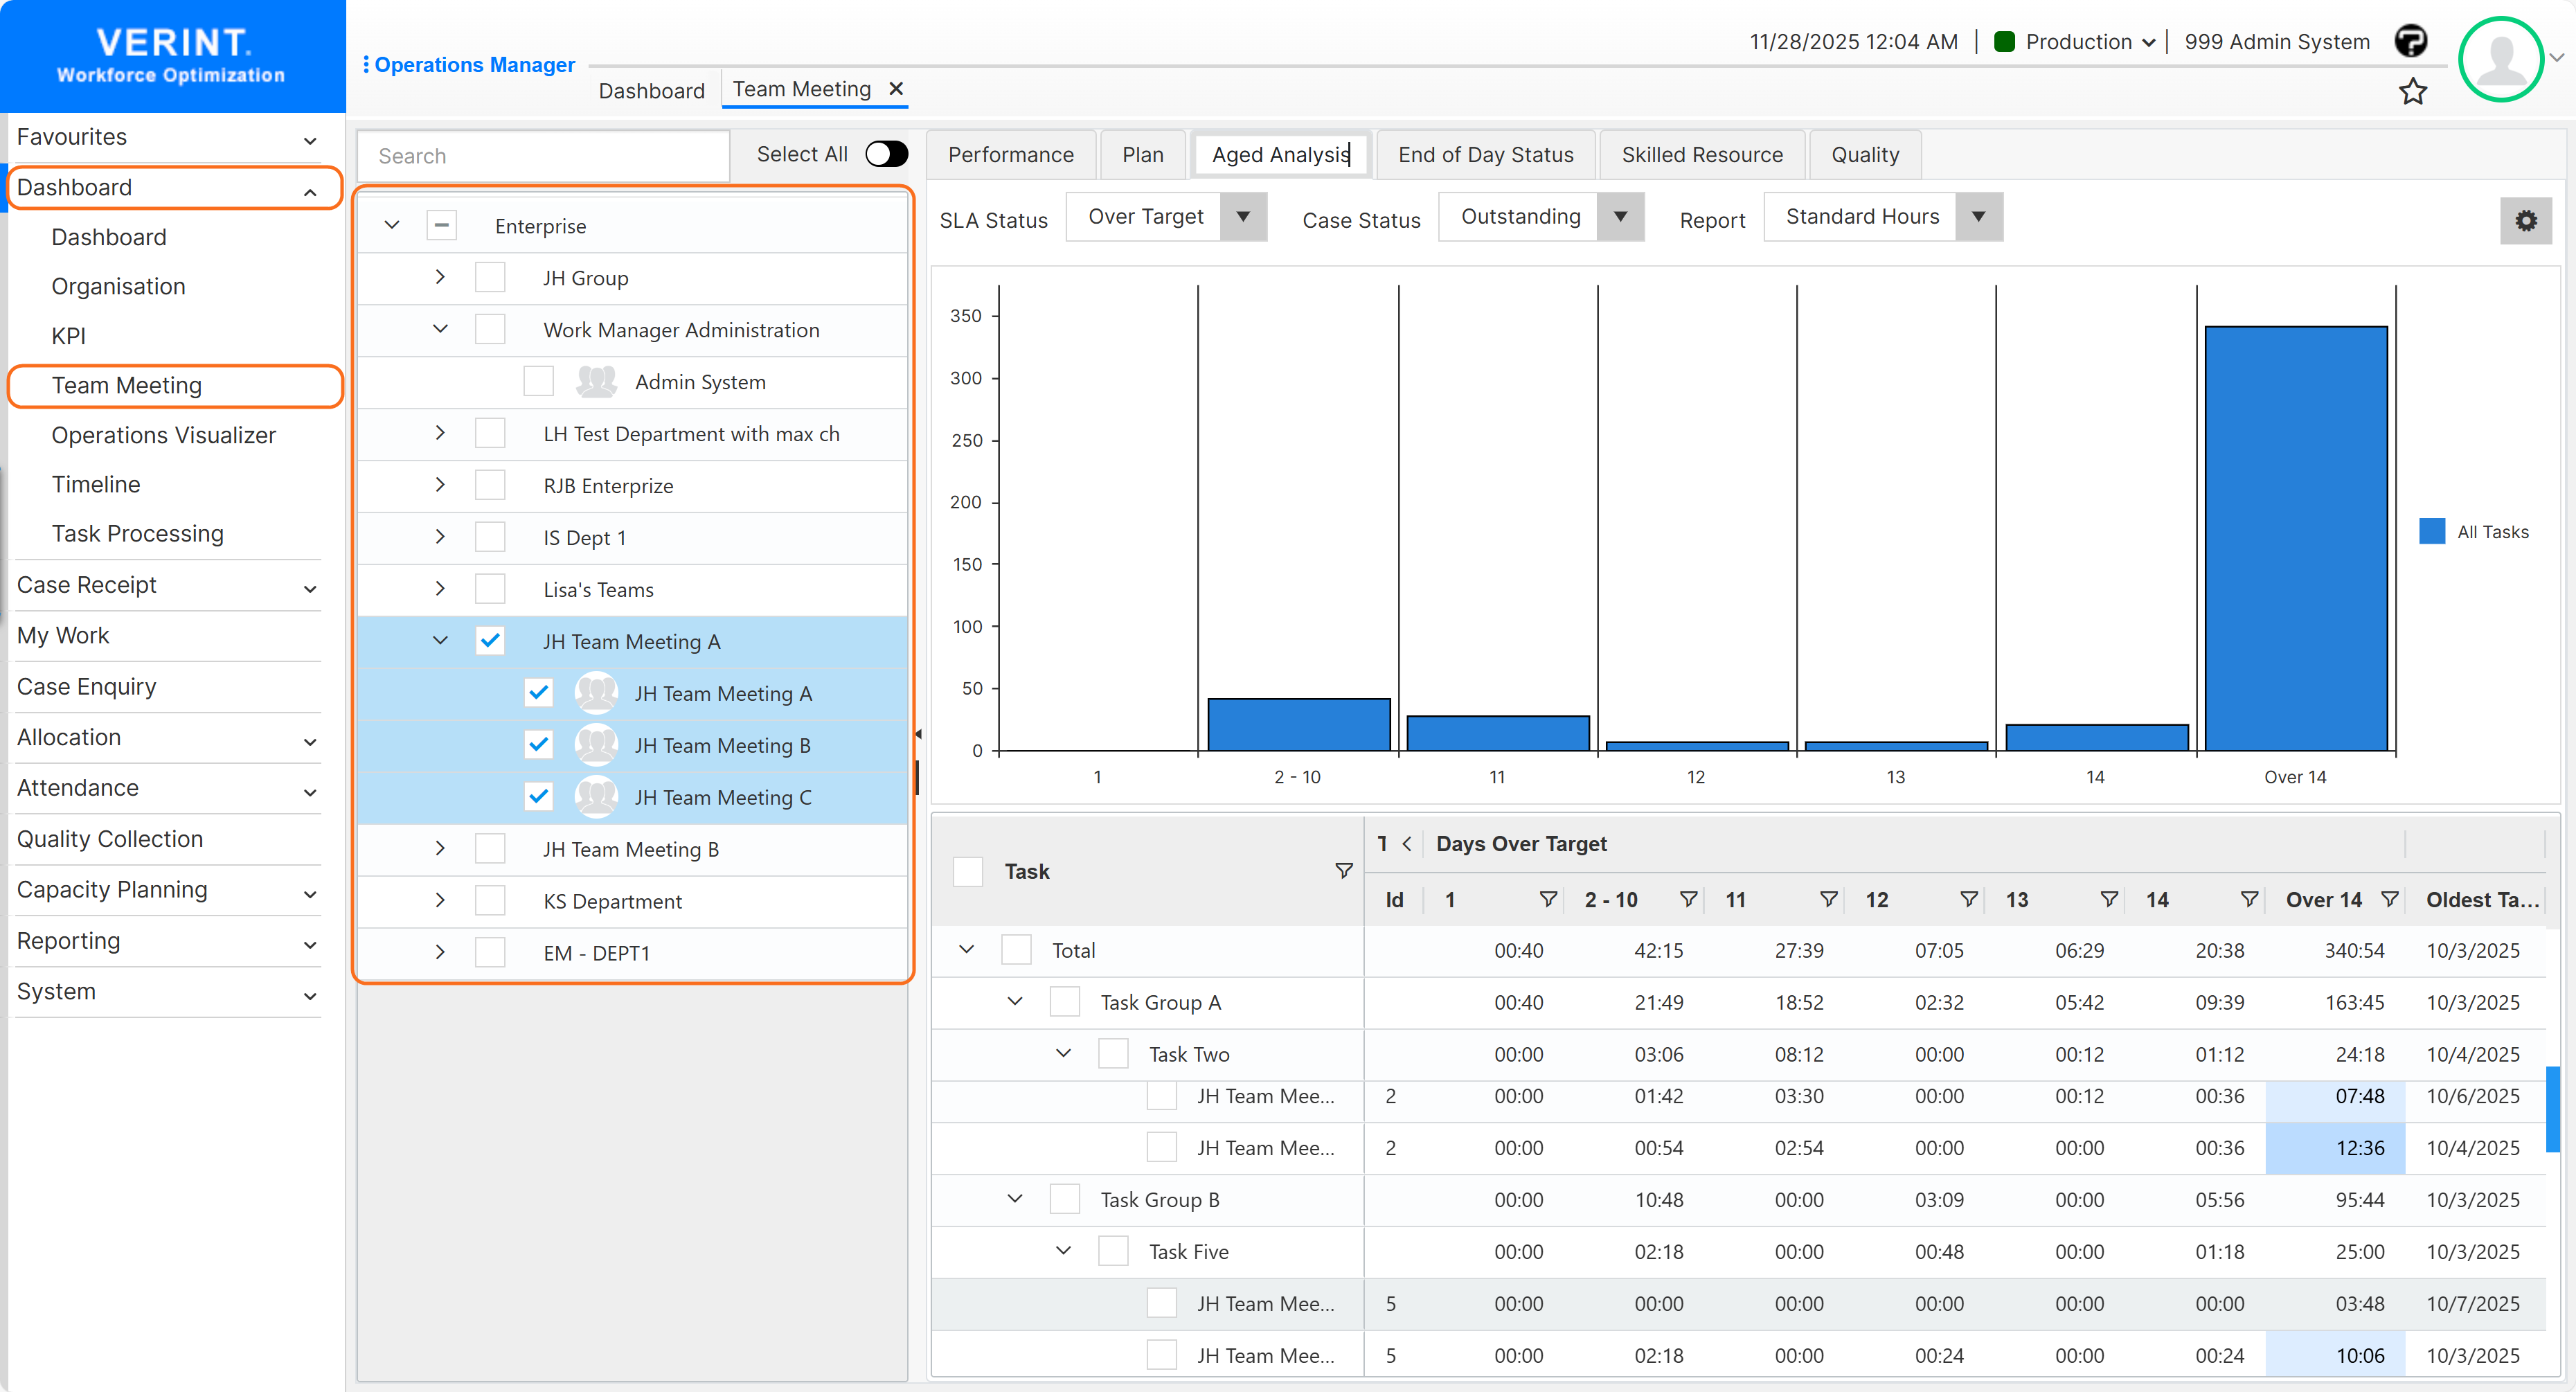
Task: Click the user avatar in top right
Action: coord(2501,59)
